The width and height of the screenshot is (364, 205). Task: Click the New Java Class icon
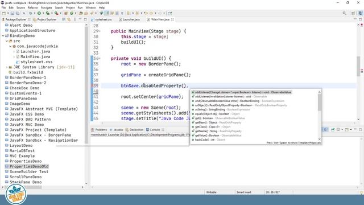72,13
